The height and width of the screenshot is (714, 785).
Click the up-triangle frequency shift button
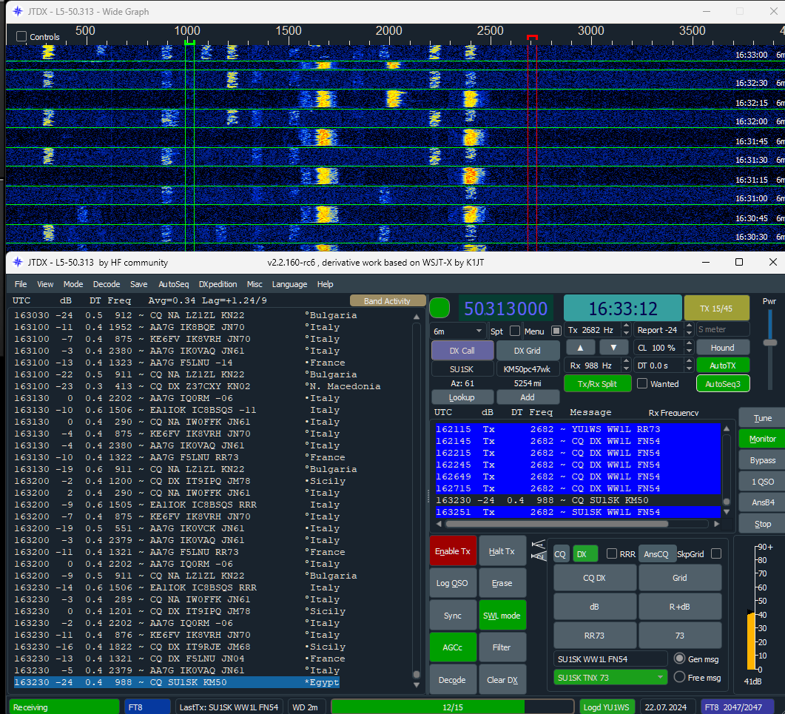click(x=580, y=348)
